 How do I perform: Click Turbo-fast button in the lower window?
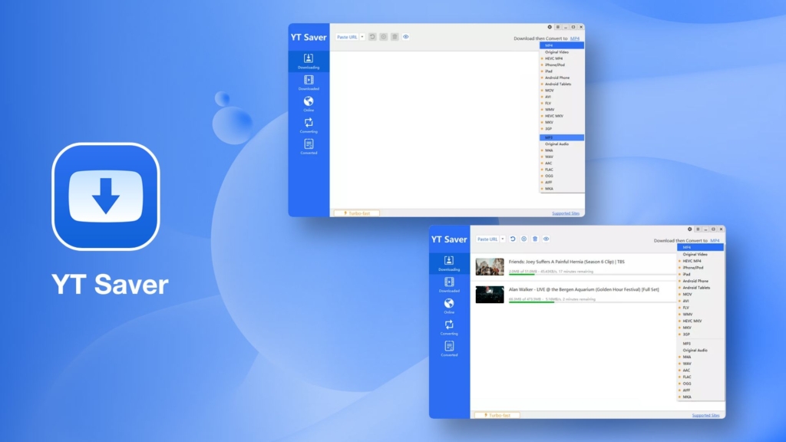tap(497, 415)
